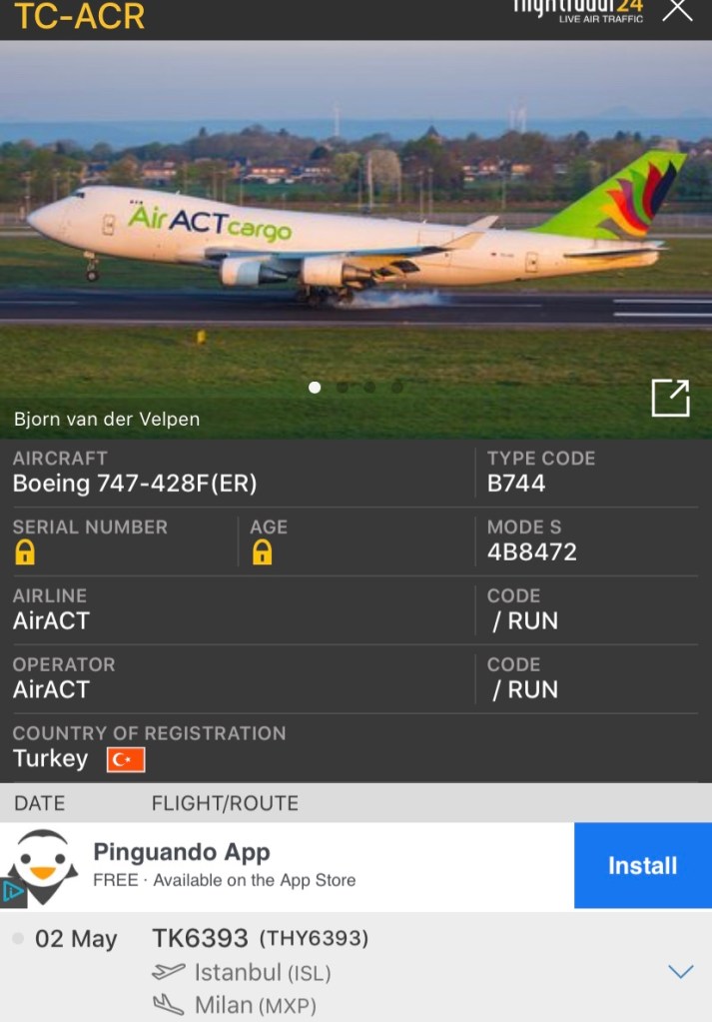Close the TC-ACR aircraft details panel

(677, 9)
